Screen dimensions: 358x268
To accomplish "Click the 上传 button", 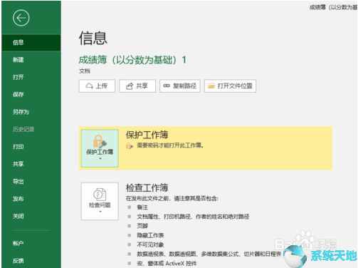I will [97, 86].
